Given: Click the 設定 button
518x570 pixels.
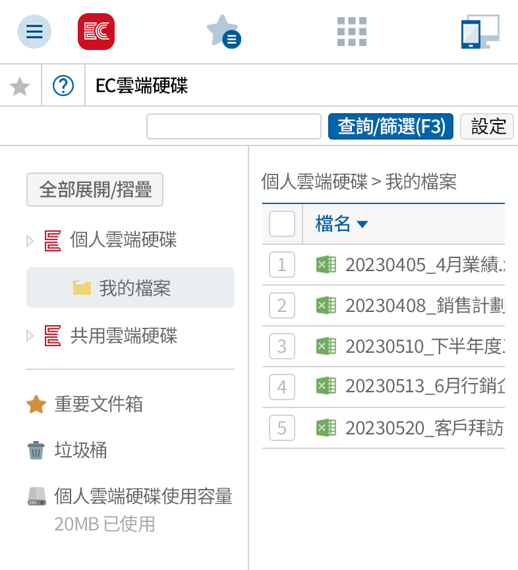Looking at the screenshot, I should pyautogui.click(x=487, y=126).
